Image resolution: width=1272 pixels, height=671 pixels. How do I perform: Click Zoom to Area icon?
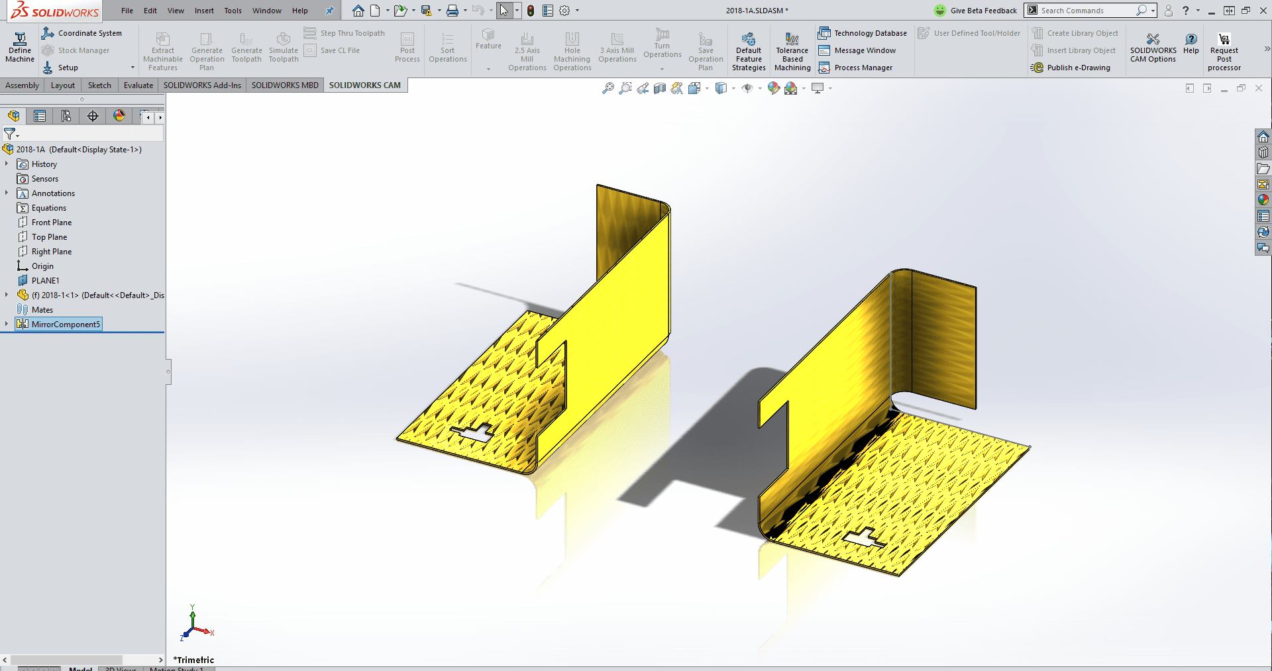pyautogui.click(x=625, y=88)
